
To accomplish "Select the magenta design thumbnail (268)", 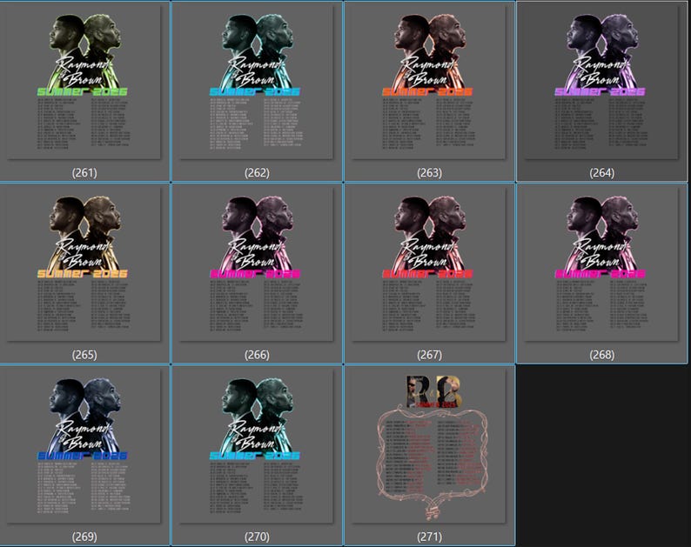I will pos(601,264).
